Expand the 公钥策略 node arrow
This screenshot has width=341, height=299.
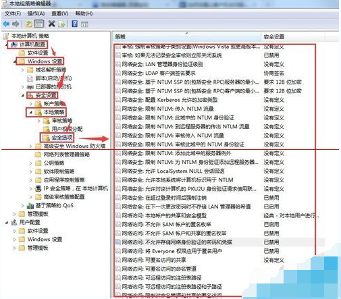[31, 163]
